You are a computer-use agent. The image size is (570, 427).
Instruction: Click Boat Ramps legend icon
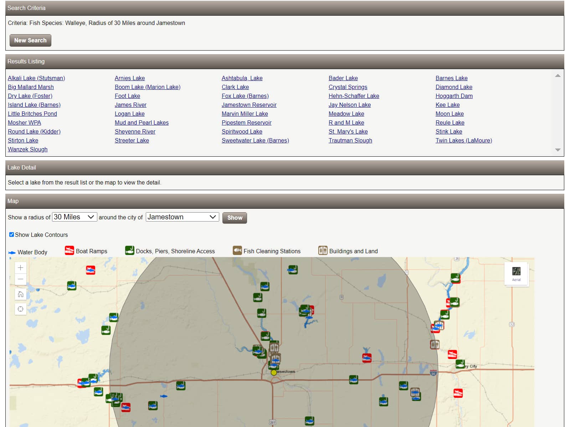coord(69,250)
